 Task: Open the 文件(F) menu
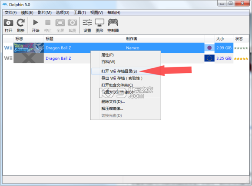(x=10, y=13)
